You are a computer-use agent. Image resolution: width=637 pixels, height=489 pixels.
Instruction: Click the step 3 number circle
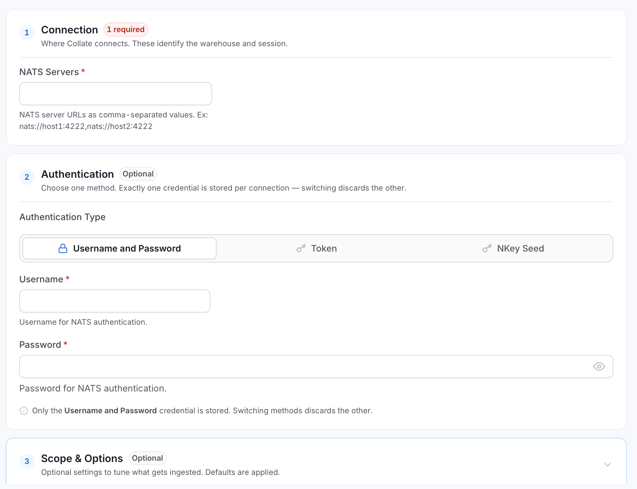point(27,461)
